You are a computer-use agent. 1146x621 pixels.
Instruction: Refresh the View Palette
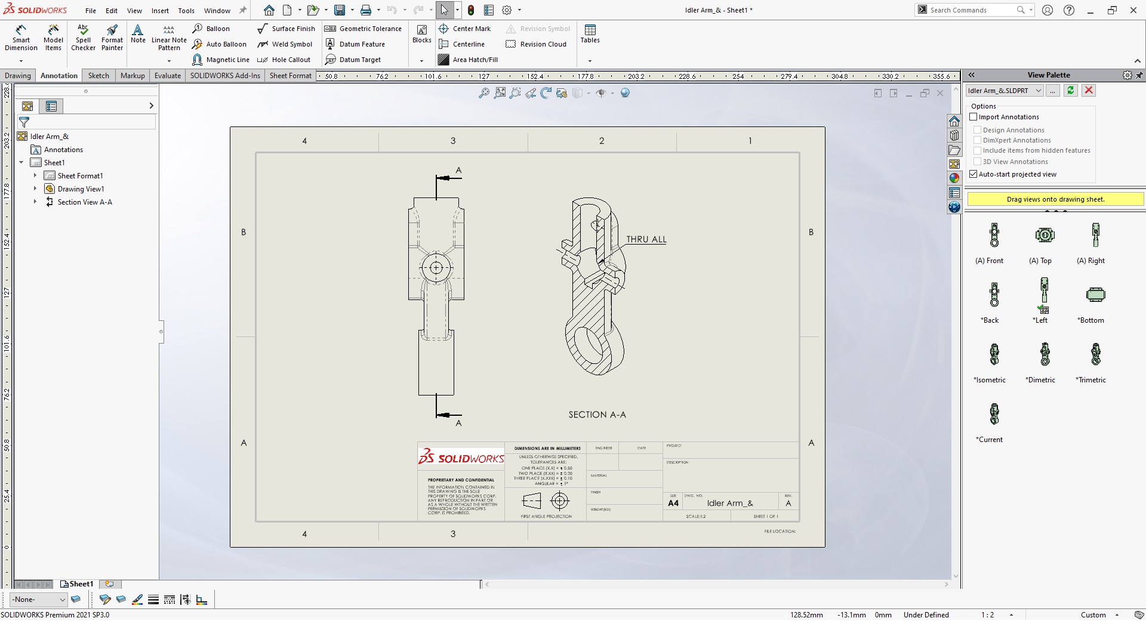tap(1070, 91)
